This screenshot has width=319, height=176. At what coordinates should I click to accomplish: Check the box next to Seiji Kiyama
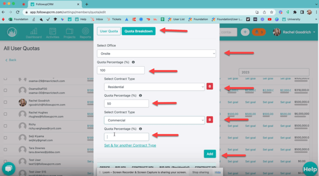pos(6,138)
